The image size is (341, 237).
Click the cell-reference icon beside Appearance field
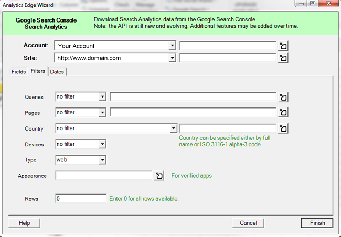pyautogui.click(x=159, y=176)
